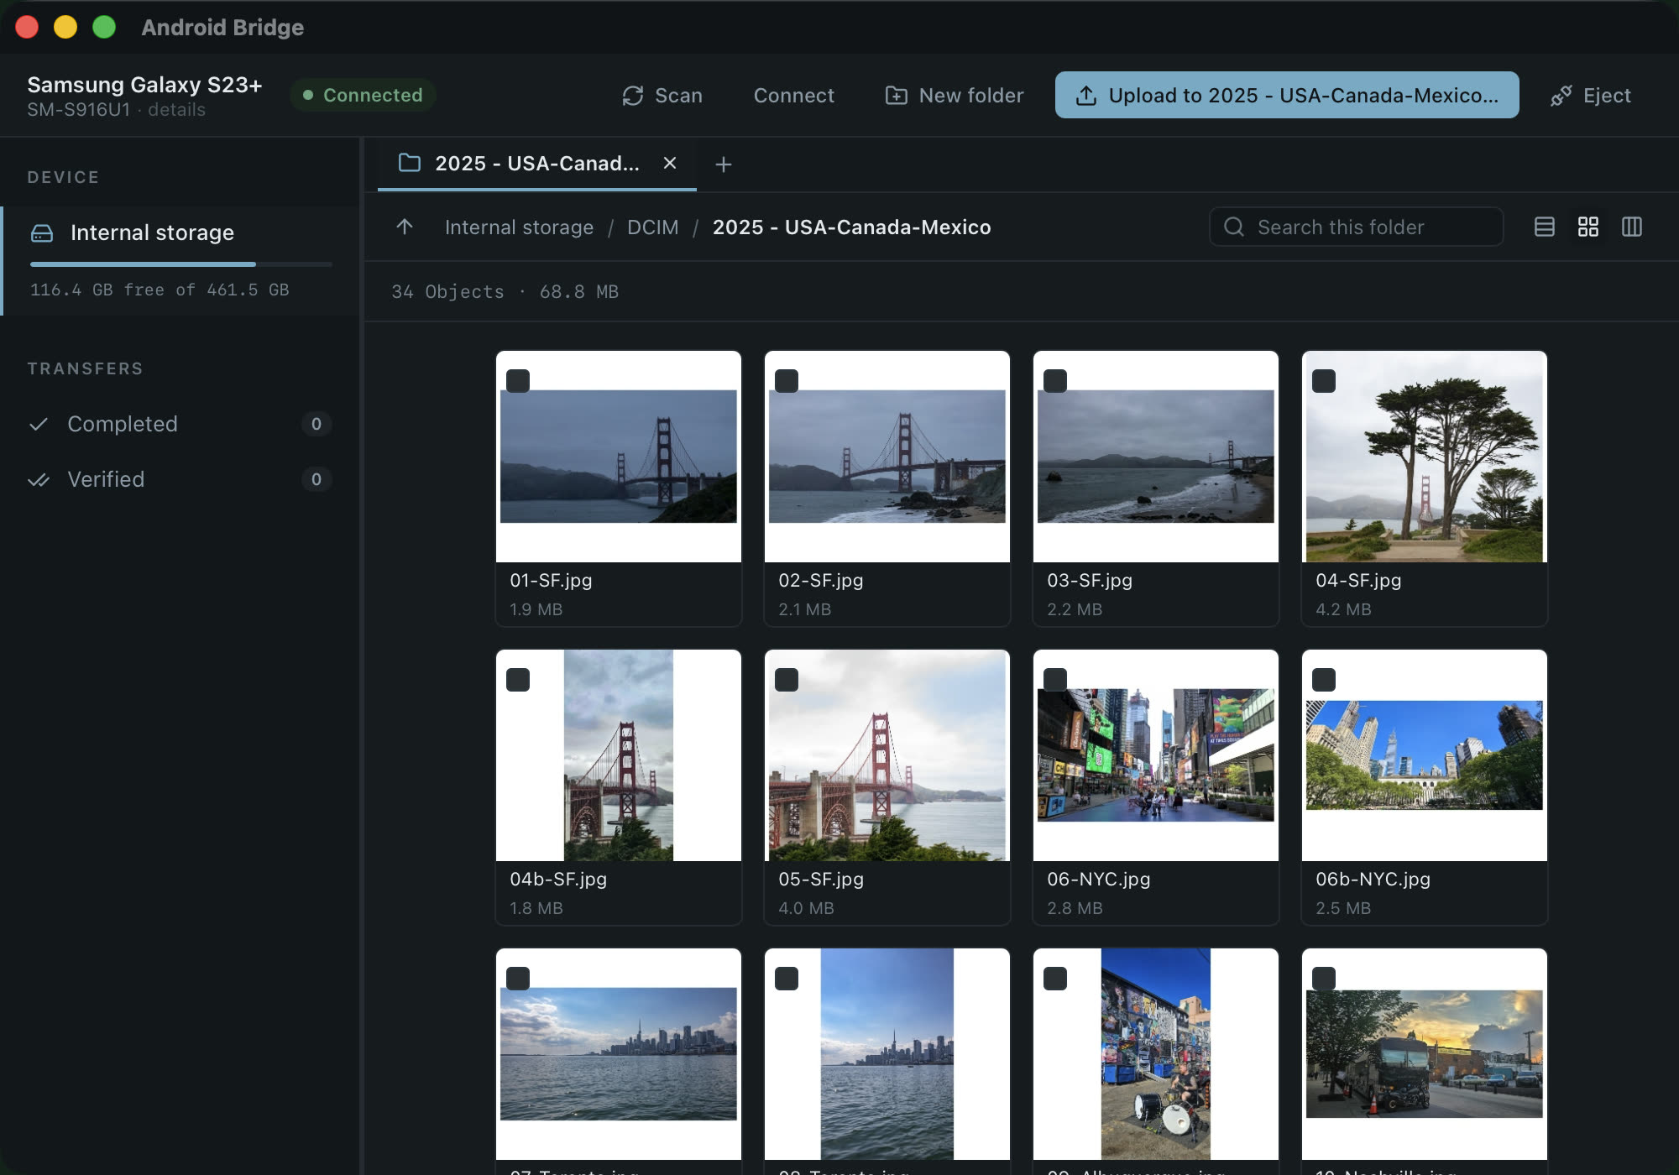Open Completed transfers

[x=181, y=424]
